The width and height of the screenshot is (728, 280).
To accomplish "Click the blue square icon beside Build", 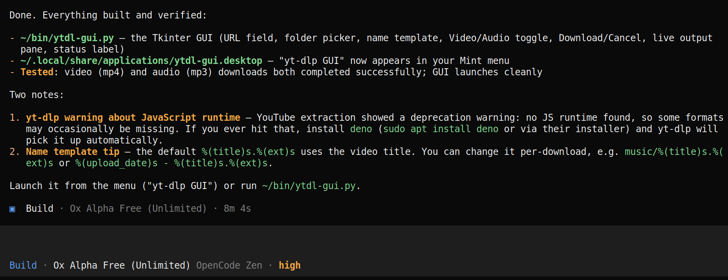I will pyautogui.click(x=12, y=209).
